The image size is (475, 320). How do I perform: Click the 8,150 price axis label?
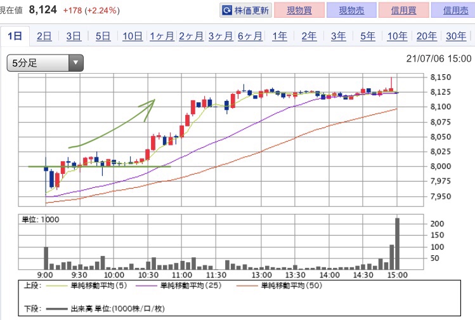coord(441,77)
